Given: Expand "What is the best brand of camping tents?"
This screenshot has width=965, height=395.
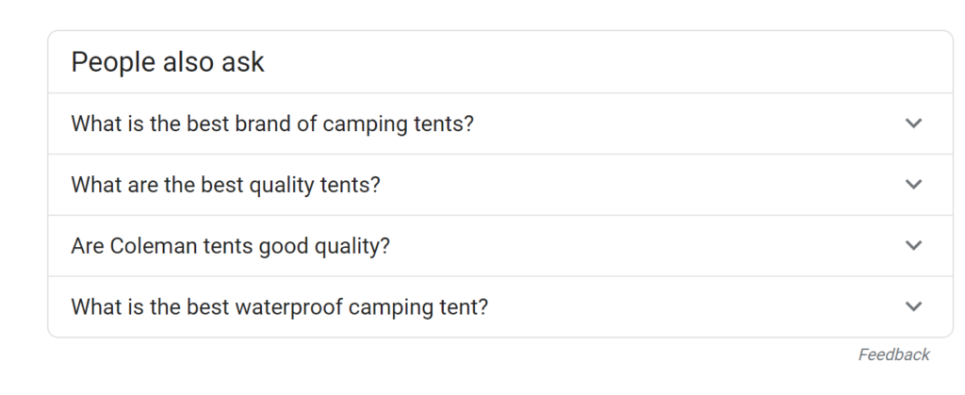Looking at the screenshot, I should coord(272,123).
